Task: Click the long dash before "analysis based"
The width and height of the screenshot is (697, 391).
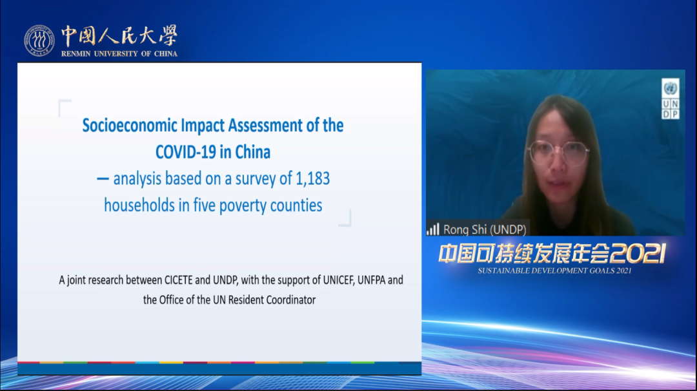Action: click(x=103, y=180)
